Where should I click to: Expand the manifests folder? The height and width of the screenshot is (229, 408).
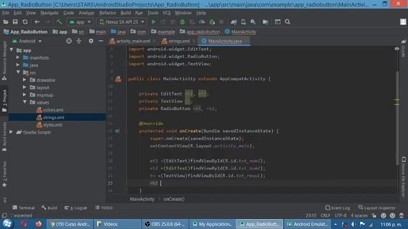[18, 57]
